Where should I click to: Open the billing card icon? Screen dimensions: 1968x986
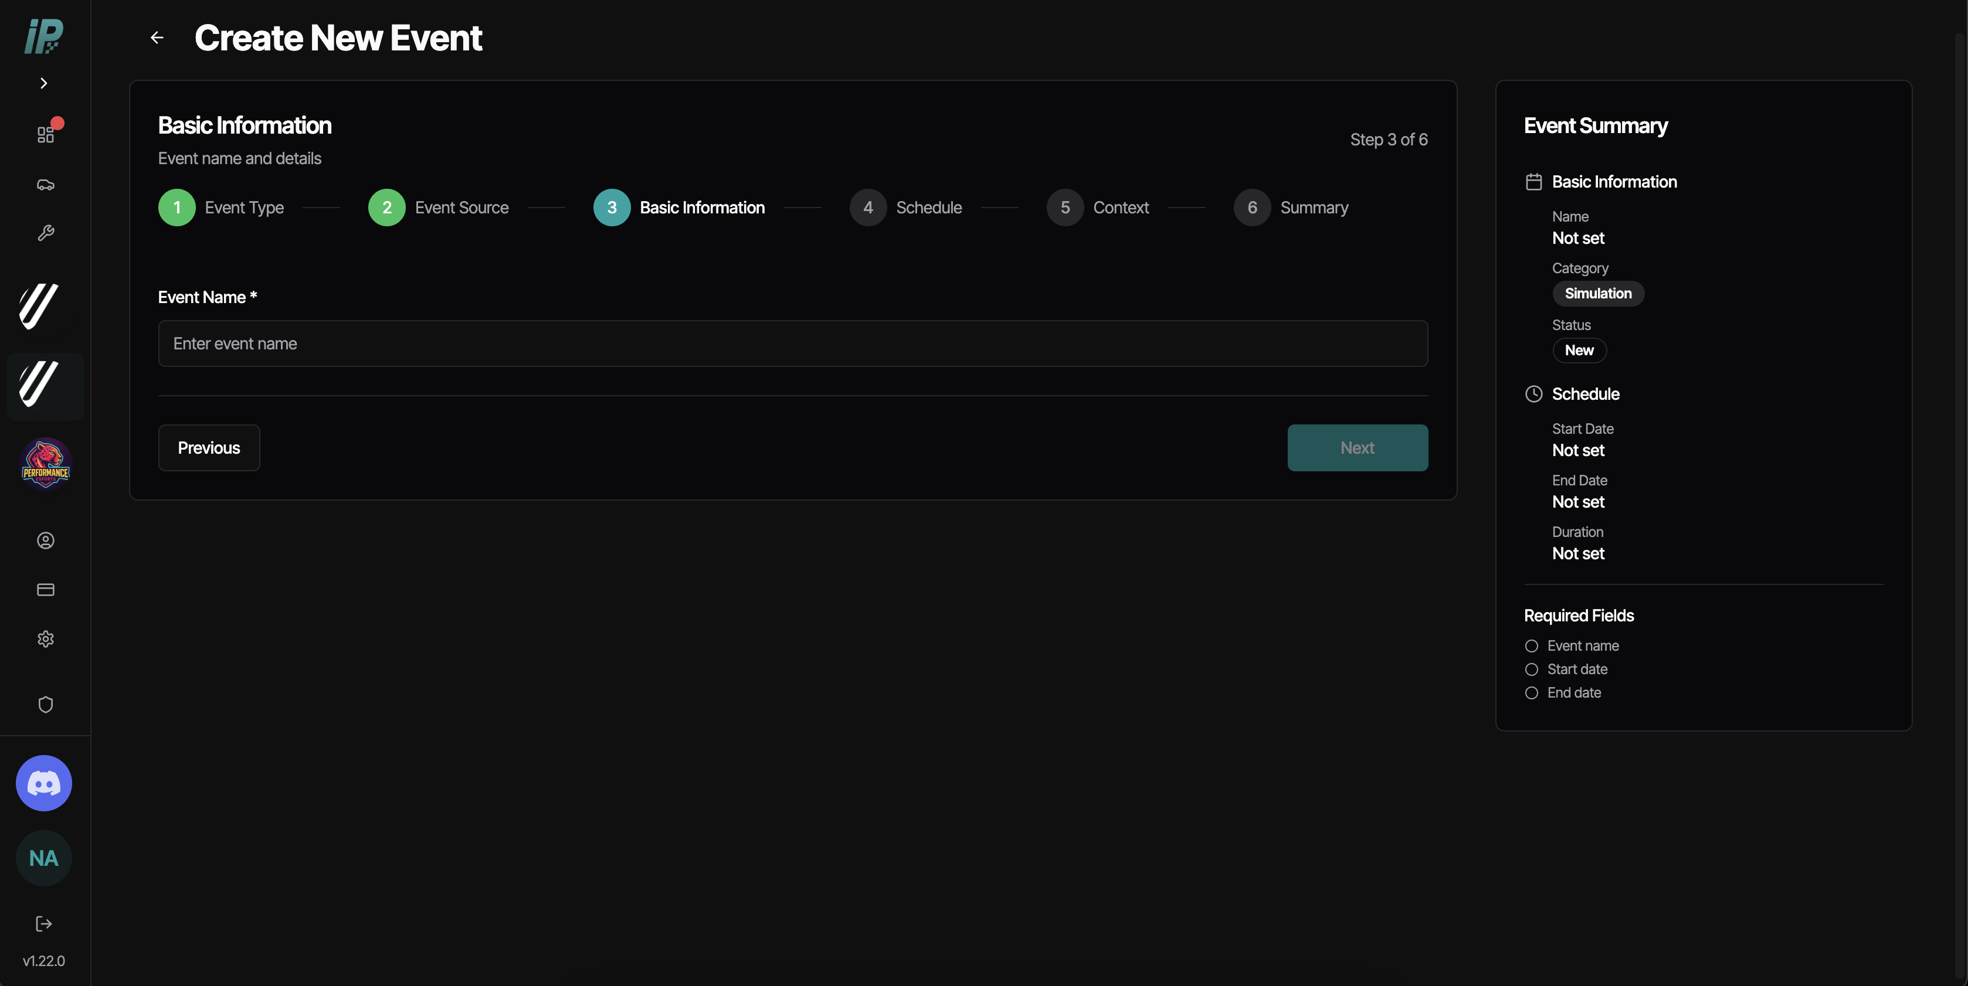pos(46,590)
